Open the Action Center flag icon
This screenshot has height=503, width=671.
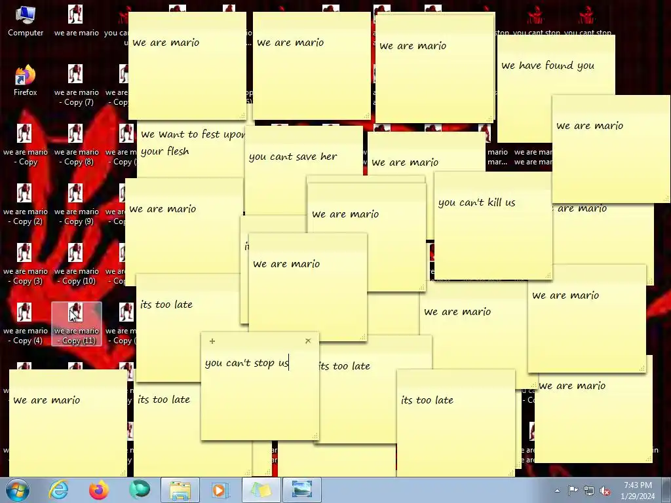tap(573, 491)
